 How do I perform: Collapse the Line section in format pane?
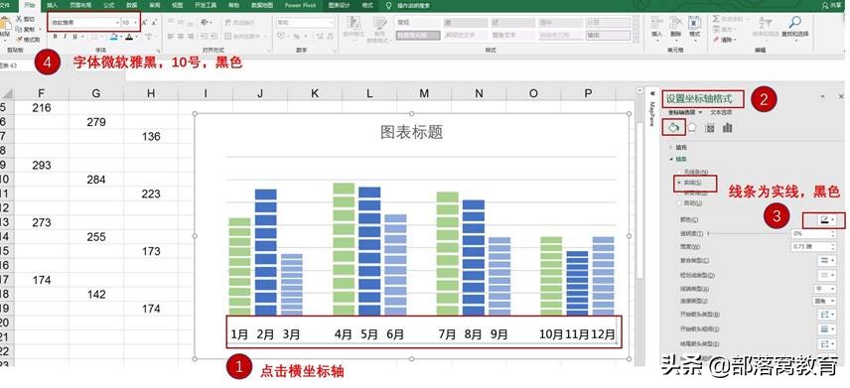[677, 160]
